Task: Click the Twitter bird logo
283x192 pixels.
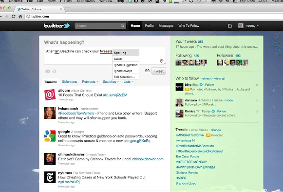Action: tap(57, 26)
